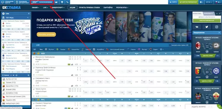Select Настольный теннис (234) in sports list

click(16, 96)
